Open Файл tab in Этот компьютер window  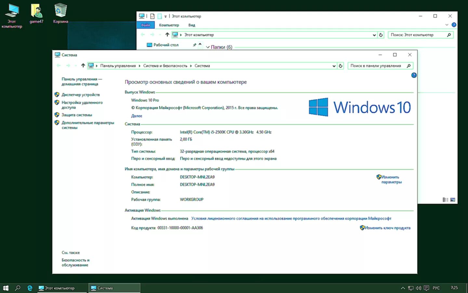146,25
